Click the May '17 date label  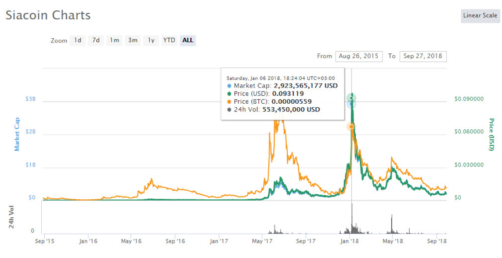[x=262, y=241]
